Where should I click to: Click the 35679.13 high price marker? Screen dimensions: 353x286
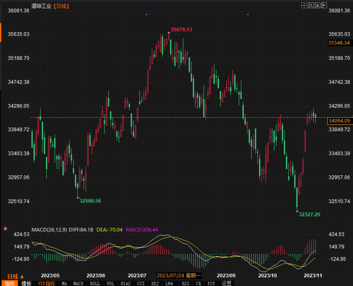click(181, 30)
